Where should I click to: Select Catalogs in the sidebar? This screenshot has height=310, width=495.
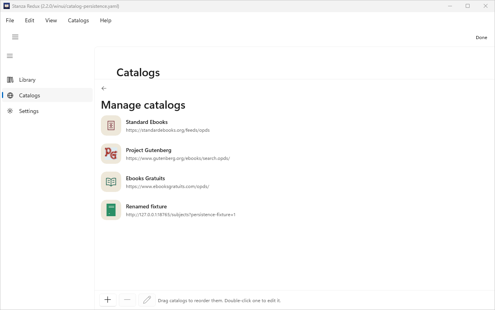tap(47, 95)
